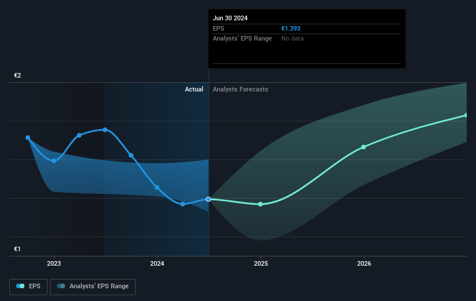Viewport: 476px width, 301px height.
Task: Select the 2025 forecast EPS data point
Action: coord(260,204)
